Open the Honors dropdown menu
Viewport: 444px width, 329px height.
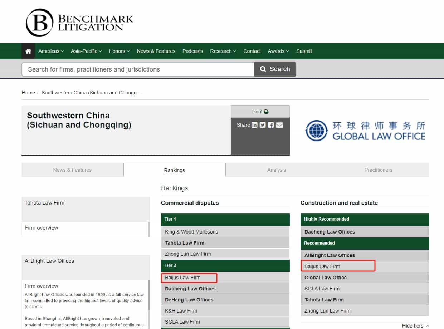119,51
